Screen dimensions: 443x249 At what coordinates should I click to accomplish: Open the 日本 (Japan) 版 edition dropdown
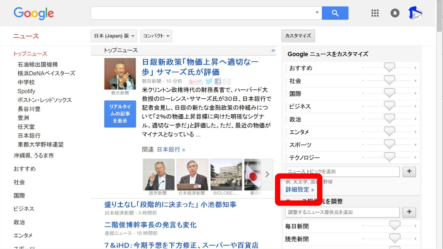pyautogui.click(x=114, y=36)
